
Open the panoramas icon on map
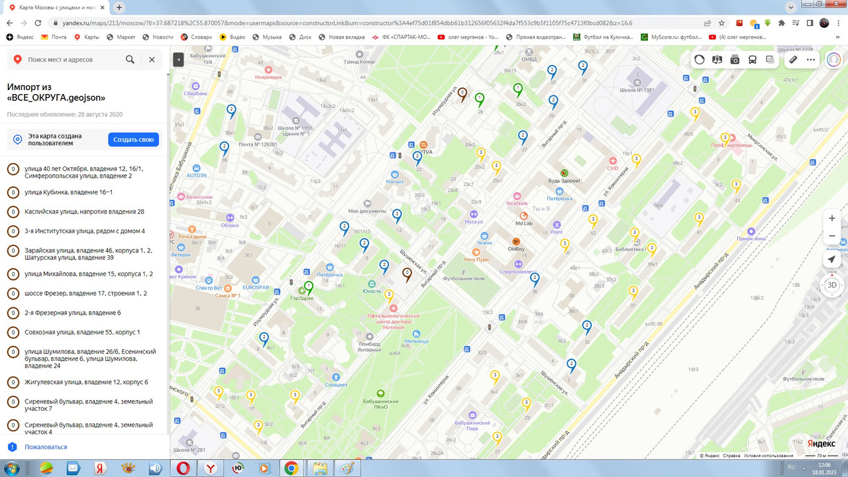click(x=717, y=60)
